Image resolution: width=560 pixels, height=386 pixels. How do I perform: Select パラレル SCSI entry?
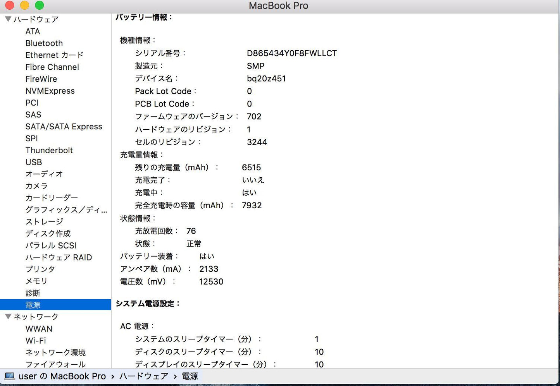pos(51,245)
